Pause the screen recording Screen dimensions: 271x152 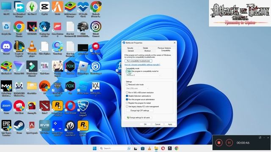coord(229,143)
